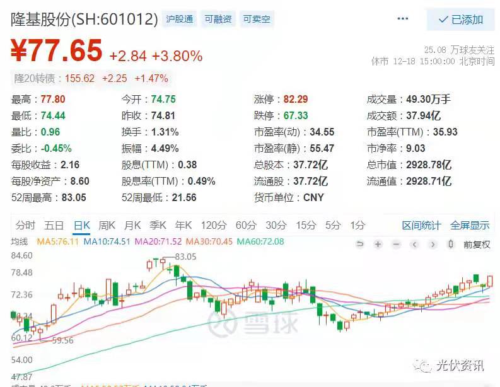Open the three-dots more options menu

(x=403, y=19)
